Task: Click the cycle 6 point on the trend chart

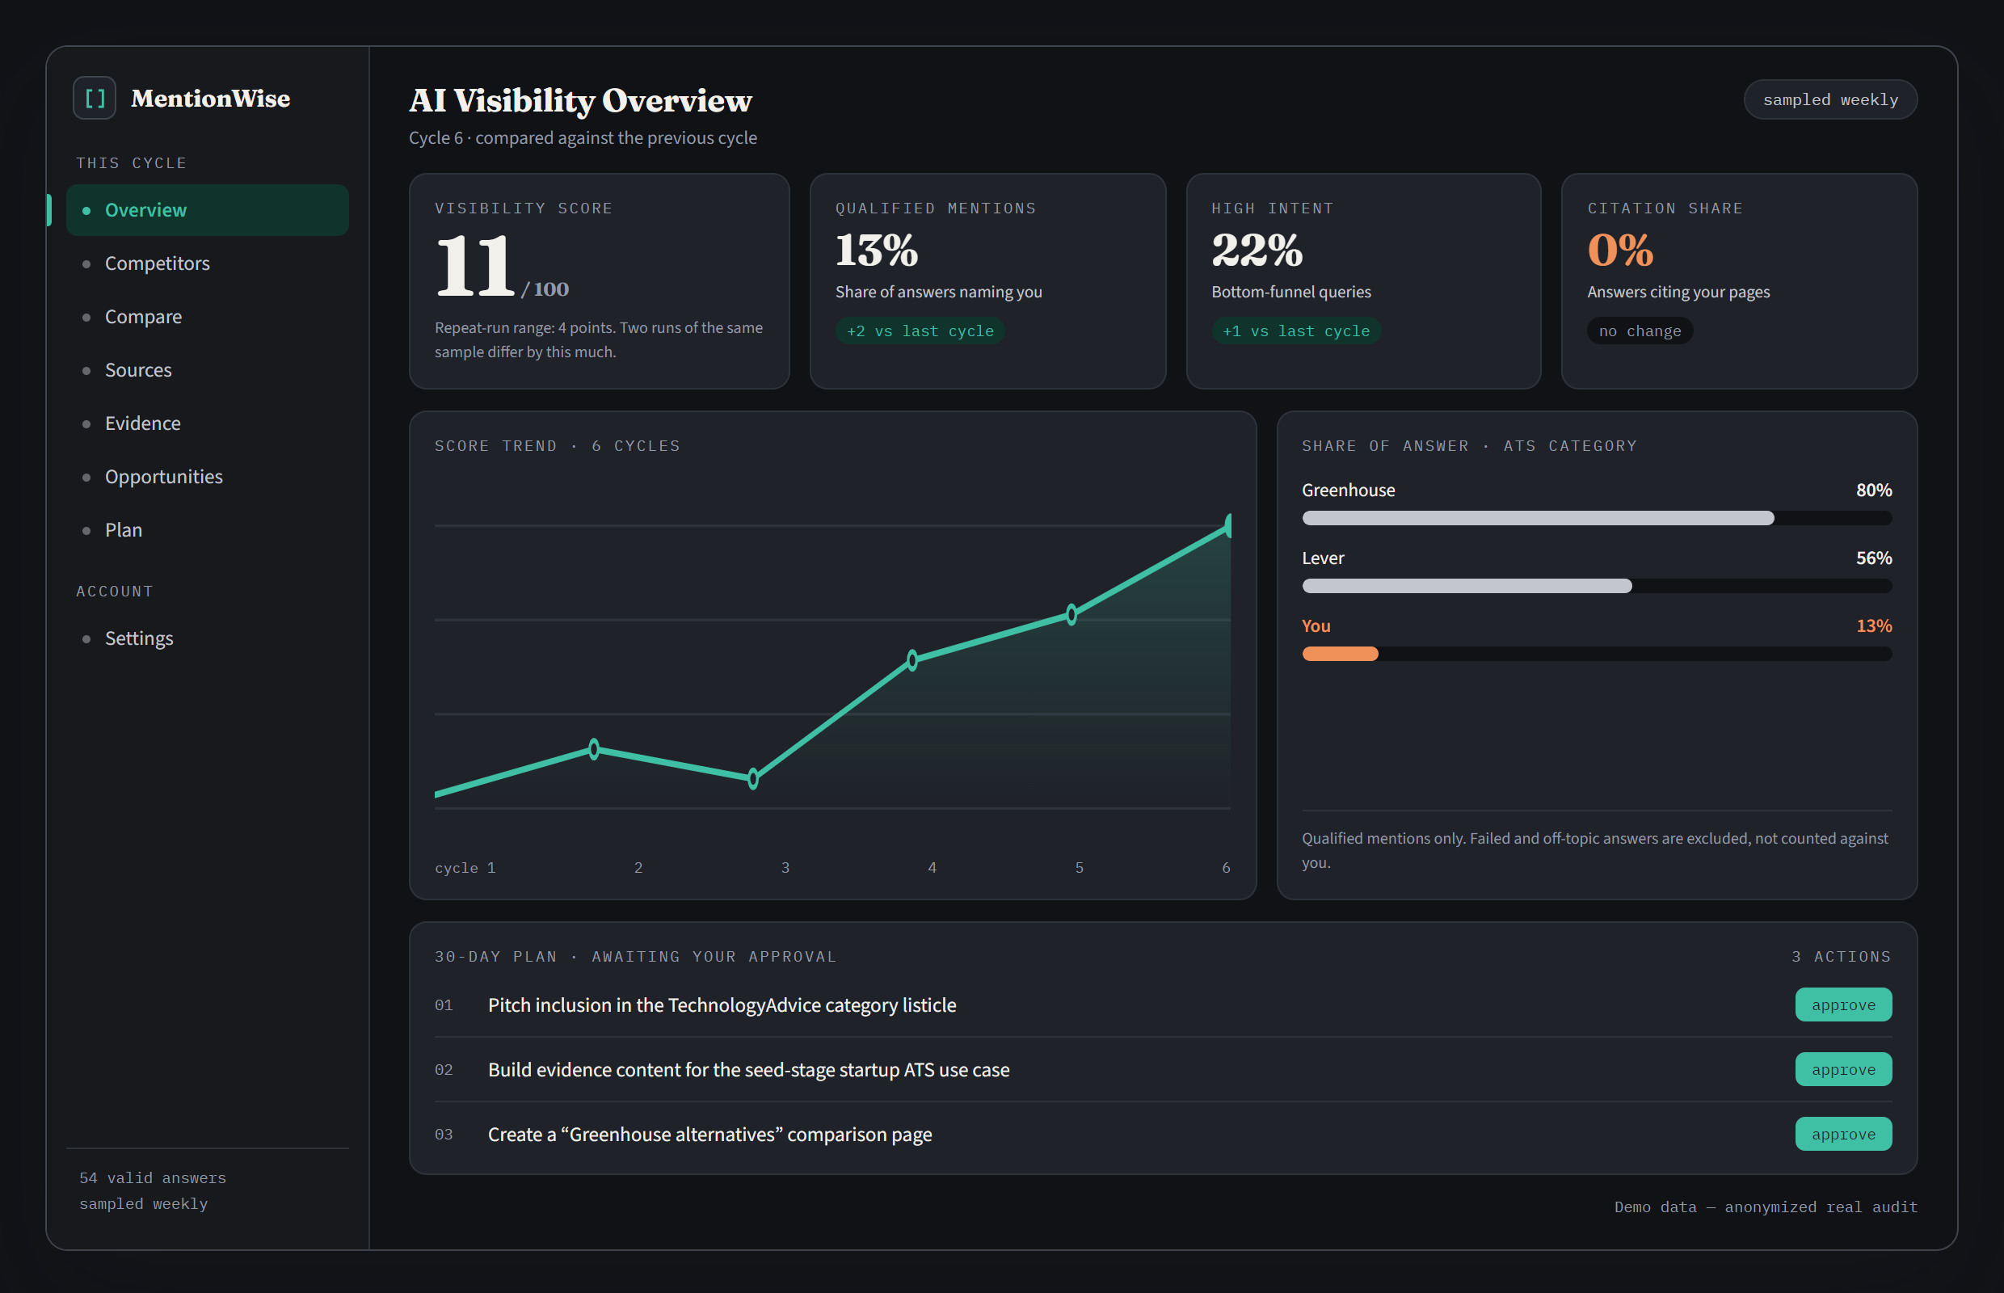Action: pos(1229,525)
